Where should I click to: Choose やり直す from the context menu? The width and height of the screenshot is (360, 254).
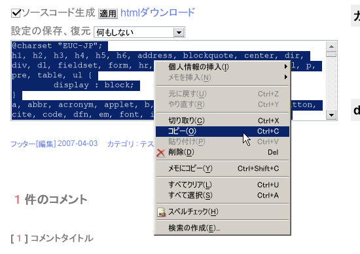click(223, 104)
